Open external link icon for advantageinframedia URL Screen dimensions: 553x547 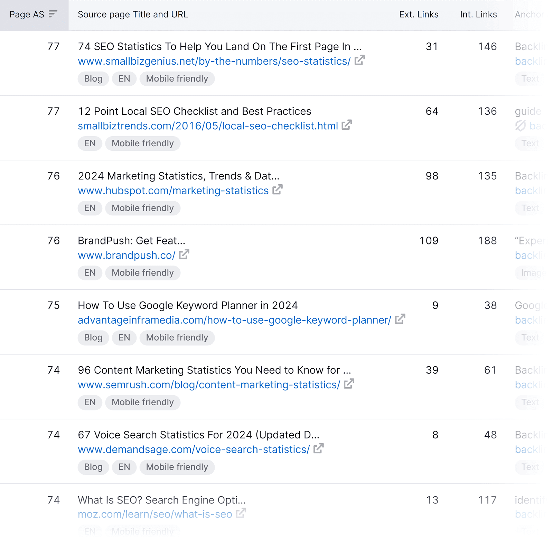(400, 319)
